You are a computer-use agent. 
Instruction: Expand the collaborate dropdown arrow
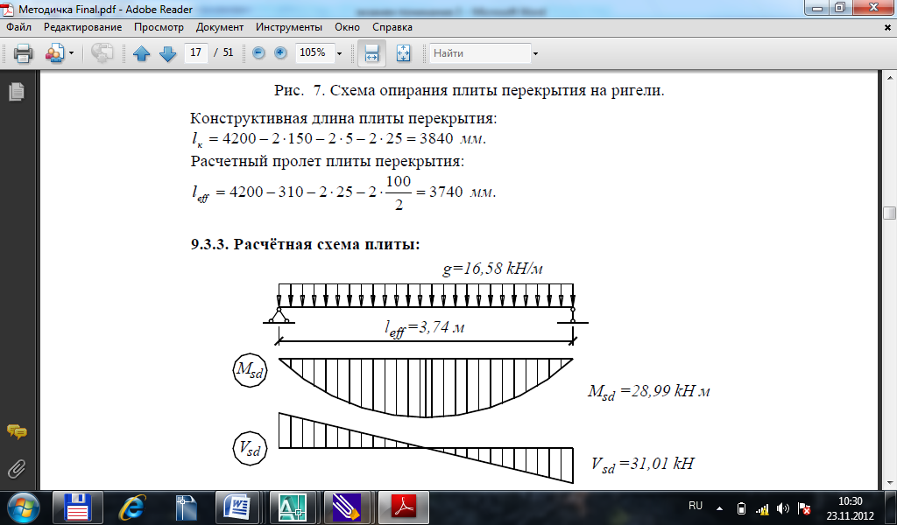(72, 53)
